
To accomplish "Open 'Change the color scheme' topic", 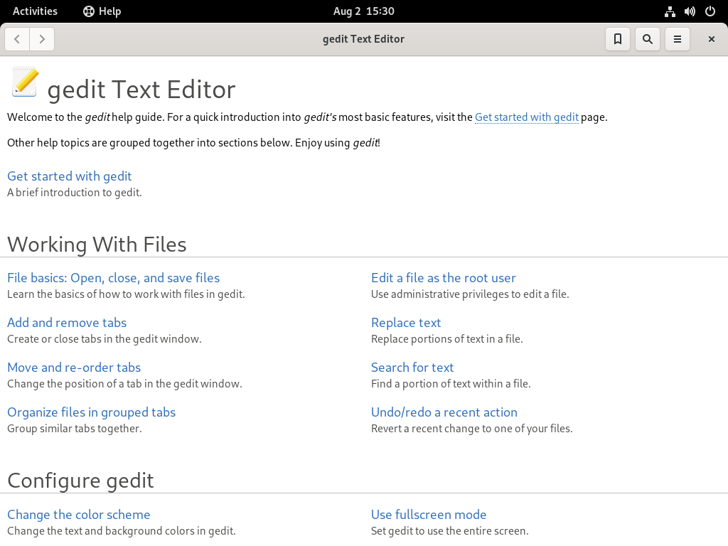I will pyautogui.click(x=78, y=515).
